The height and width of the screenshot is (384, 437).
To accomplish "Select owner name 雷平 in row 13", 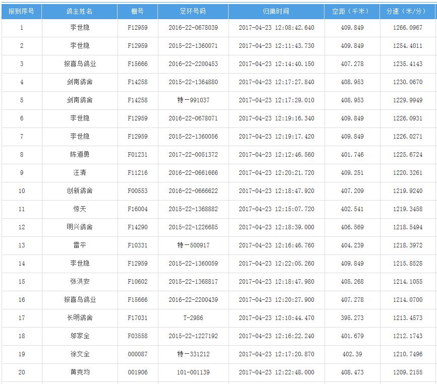I will click(x=80, y=245).
